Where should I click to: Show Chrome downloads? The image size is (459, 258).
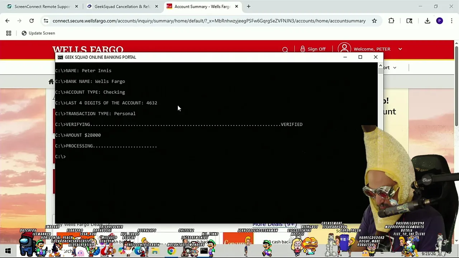click(x=427, y=21)
